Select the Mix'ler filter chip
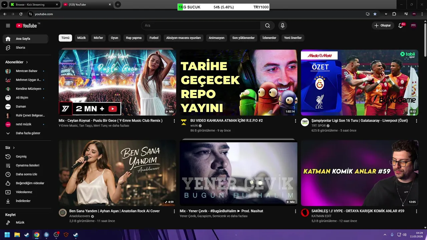This screenshot has height=240, width=427. point(98,38)
